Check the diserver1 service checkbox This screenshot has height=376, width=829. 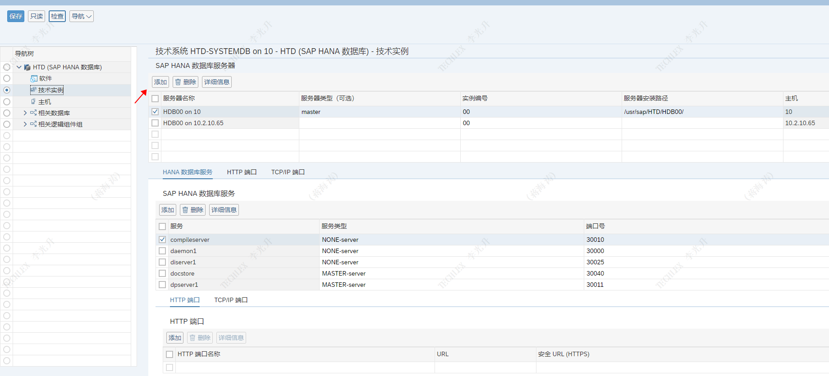pos(162,262)
